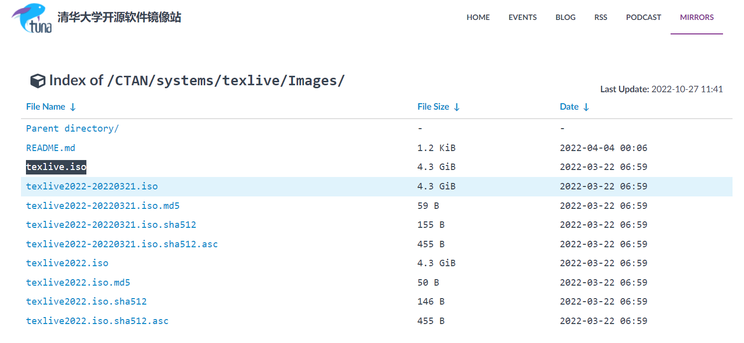The image size is (744, 343).
Task: Download texlive.iso
Action: tap(56, 167)
